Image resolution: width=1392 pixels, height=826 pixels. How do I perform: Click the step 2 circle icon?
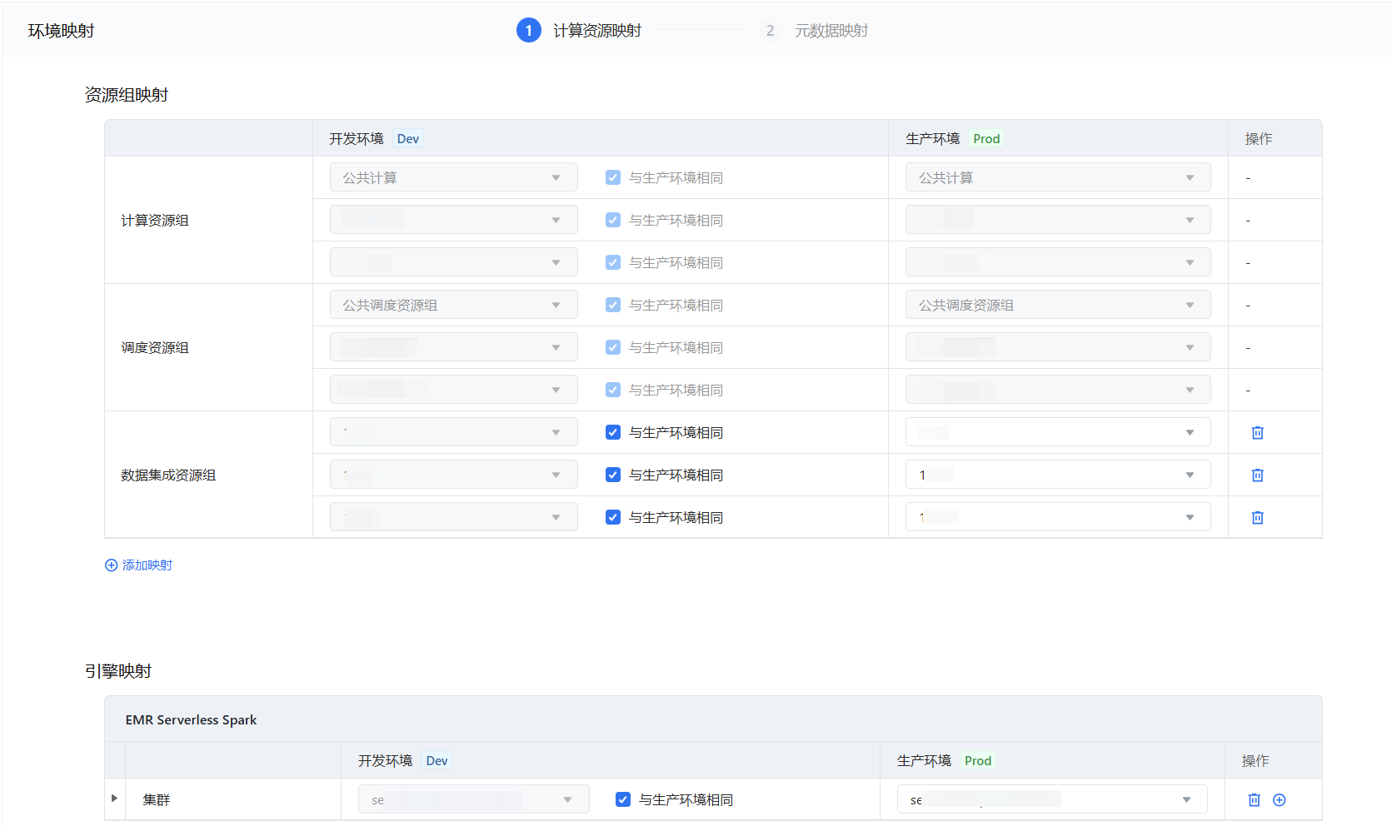(x=770, y=31)
